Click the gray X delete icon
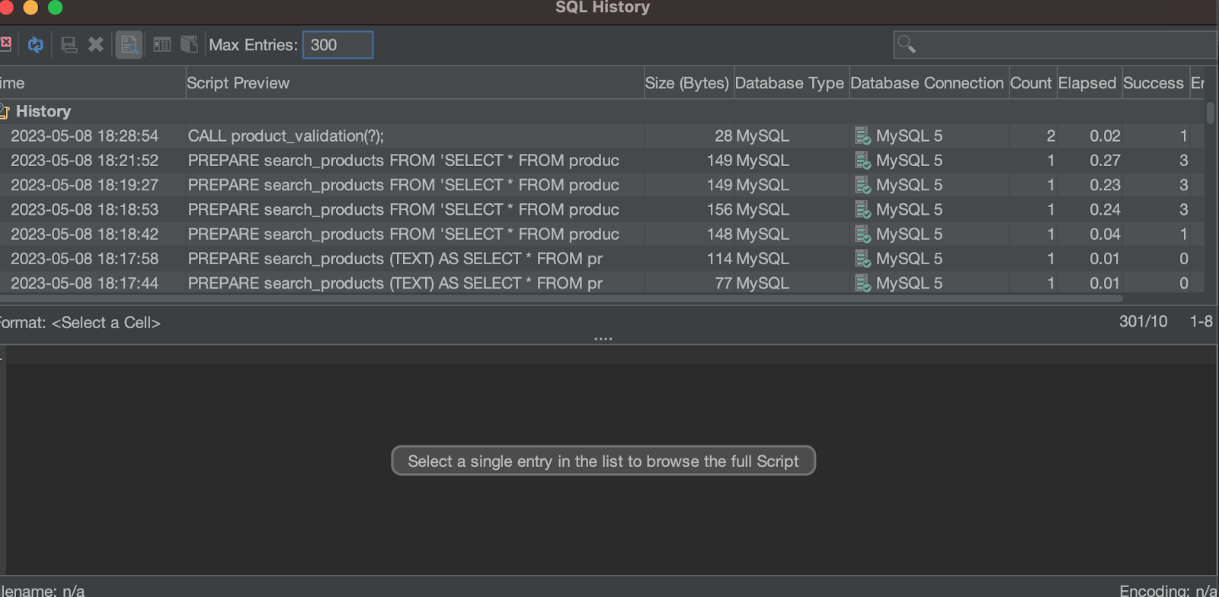Screen dimensions: 1219x597 pos(96,45)
